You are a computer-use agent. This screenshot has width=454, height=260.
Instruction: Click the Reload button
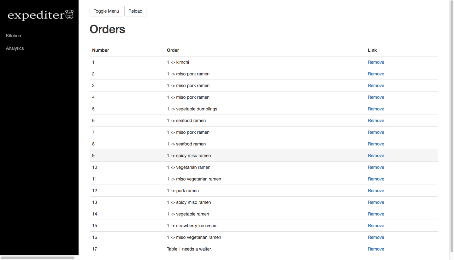tap(135, 11)
